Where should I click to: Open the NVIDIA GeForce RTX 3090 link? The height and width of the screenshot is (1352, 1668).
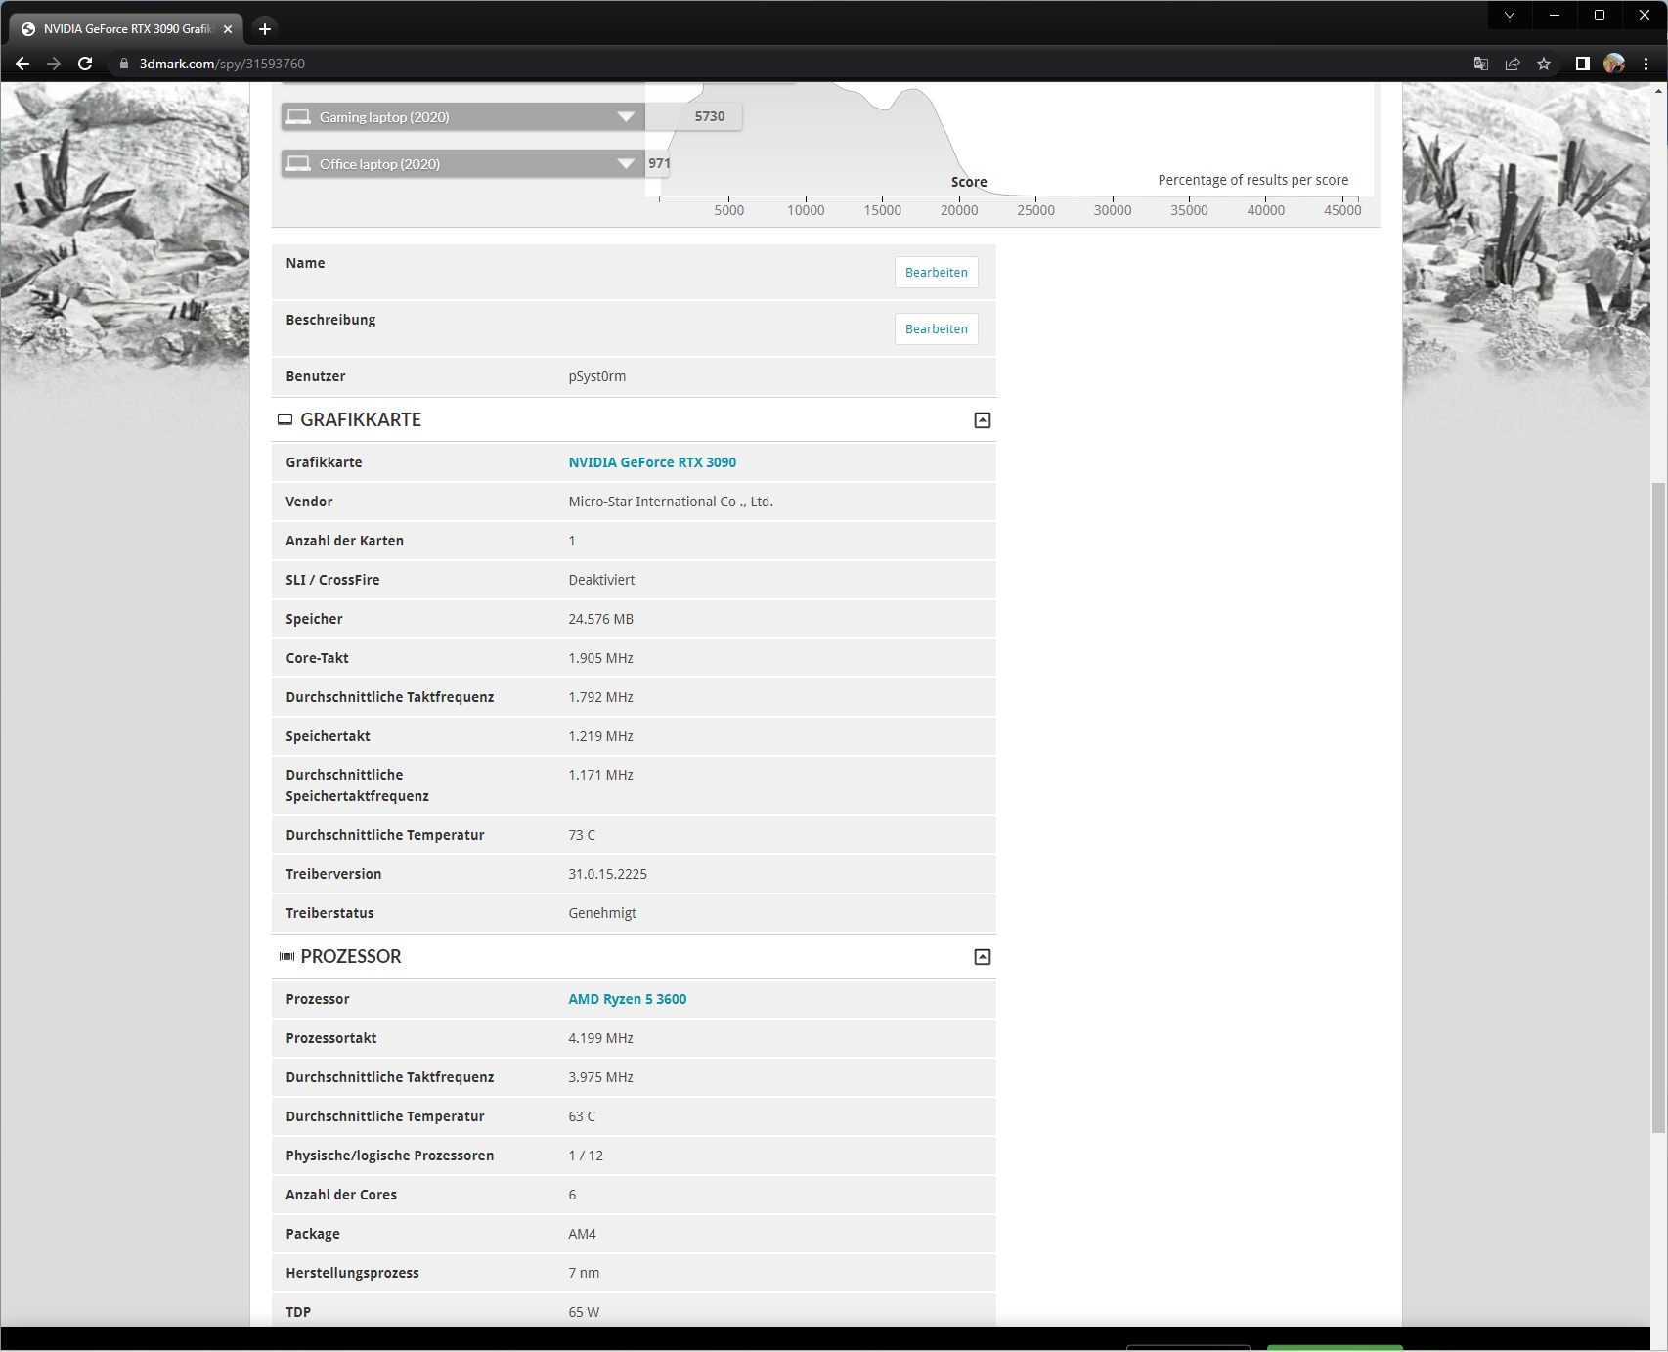[652, 462]
